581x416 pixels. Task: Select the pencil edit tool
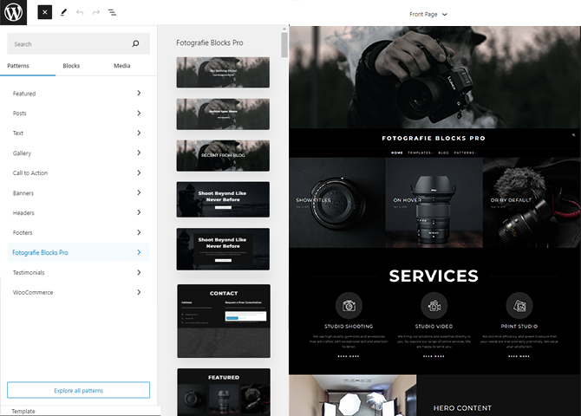(x=64, y=13)
